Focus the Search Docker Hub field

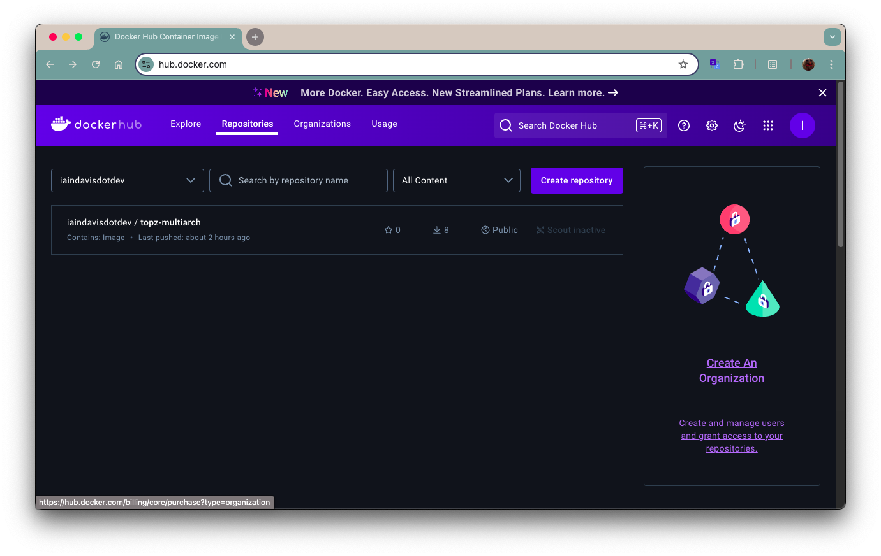click(581, 125)
